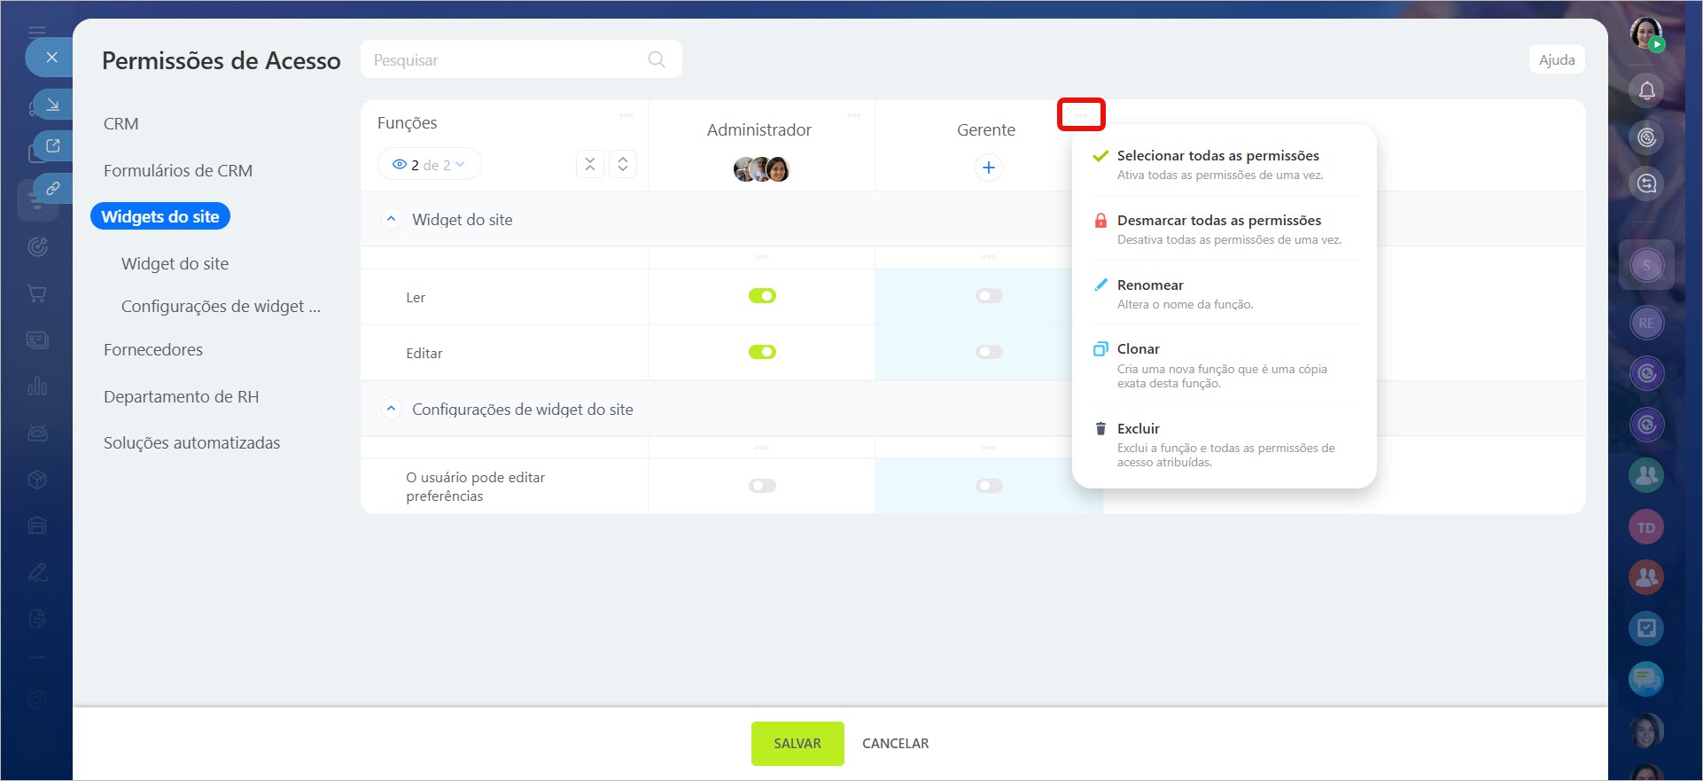Image resolution: width=1703 pixels, height=781 pixels.
Task: Disable Editar permission for Administrador
Action: tap(762, 352)
